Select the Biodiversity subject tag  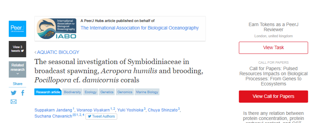point(72,92)
